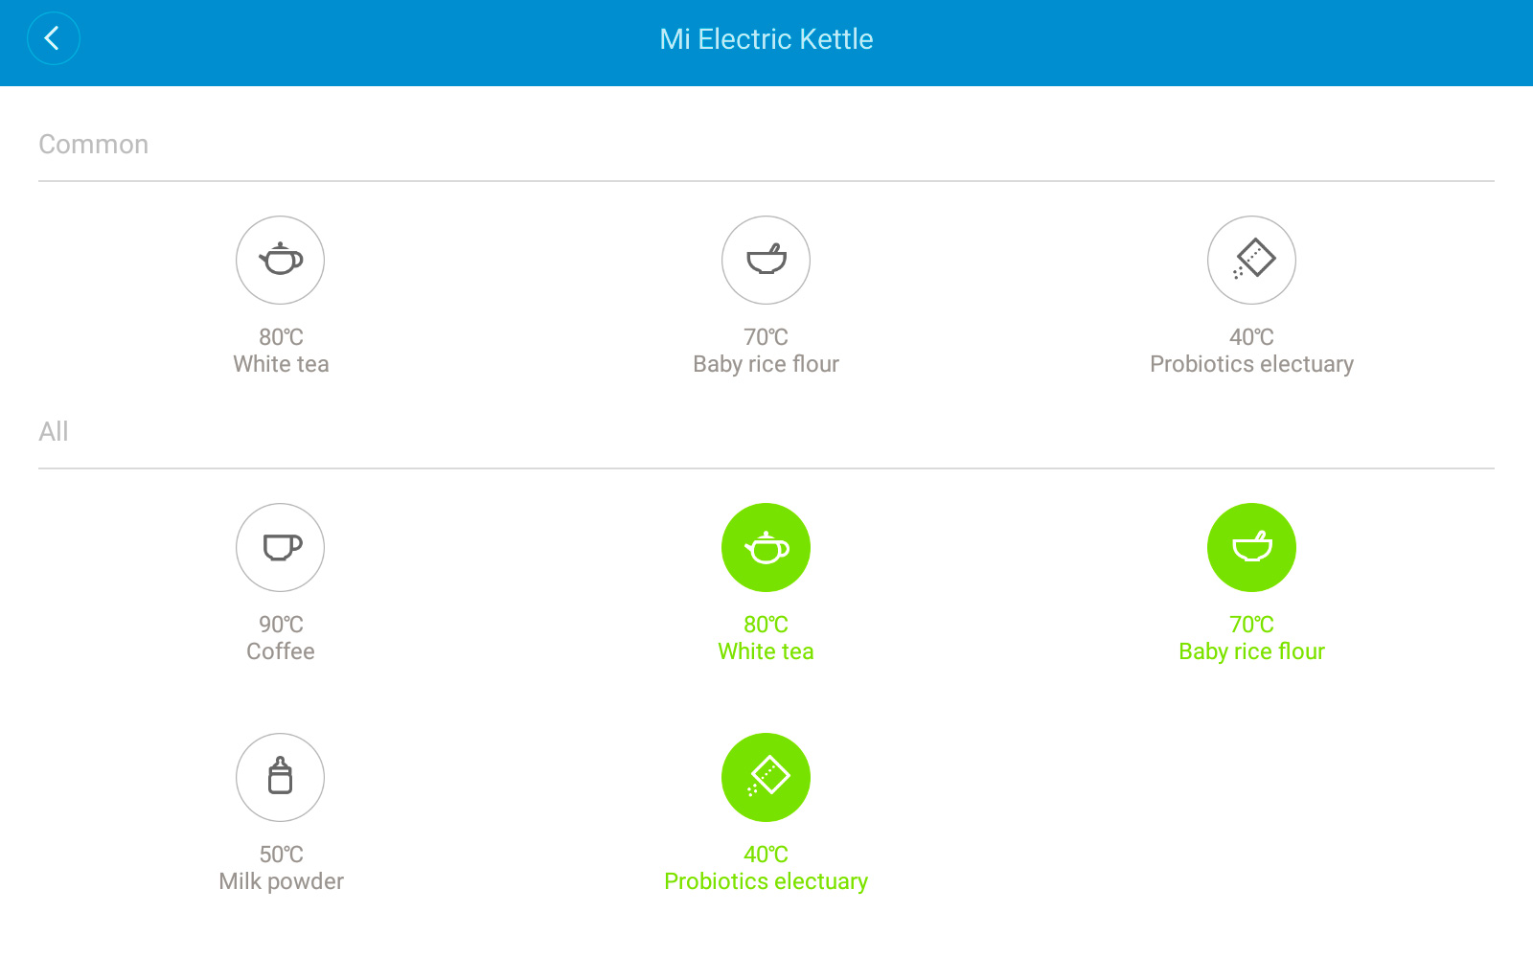Click the 80°C White tea label under Common
This screenshot has height=958, width=1533.
point(281,351)
